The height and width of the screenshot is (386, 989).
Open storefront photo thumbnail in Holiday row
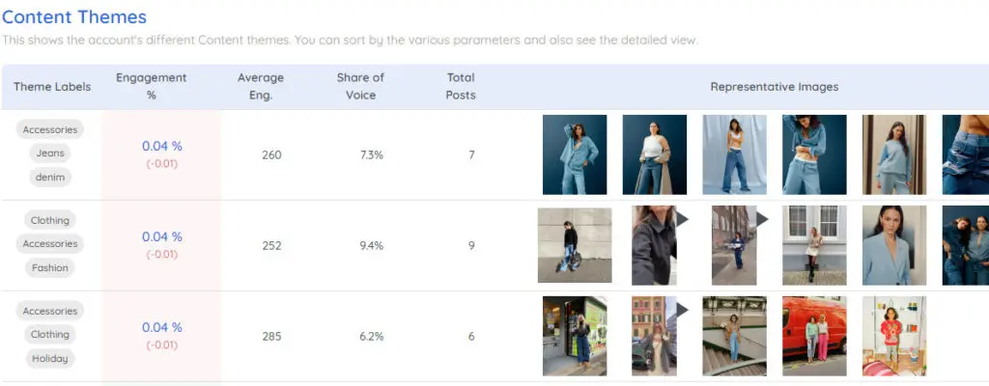point(575,336)
